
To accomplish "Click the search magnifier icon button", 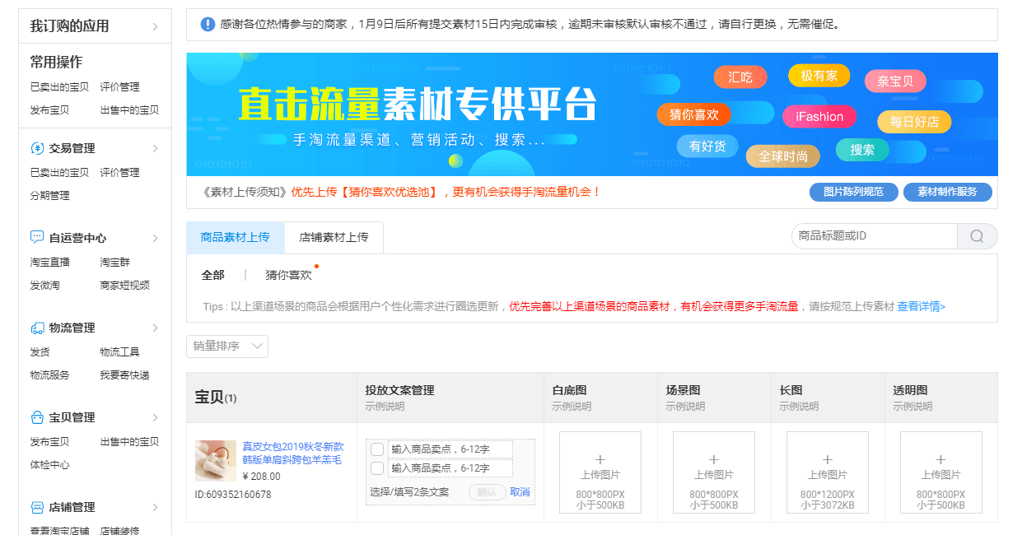I will pos(977,236).
